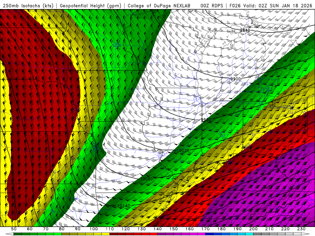
Task: Click the 190 kts color bar label
Action: click(237, 229)
